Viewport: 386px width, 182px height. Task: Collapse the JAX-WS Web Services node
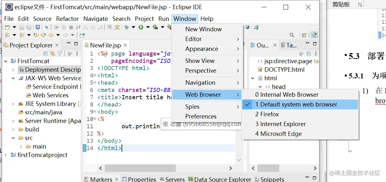(13, 78)
